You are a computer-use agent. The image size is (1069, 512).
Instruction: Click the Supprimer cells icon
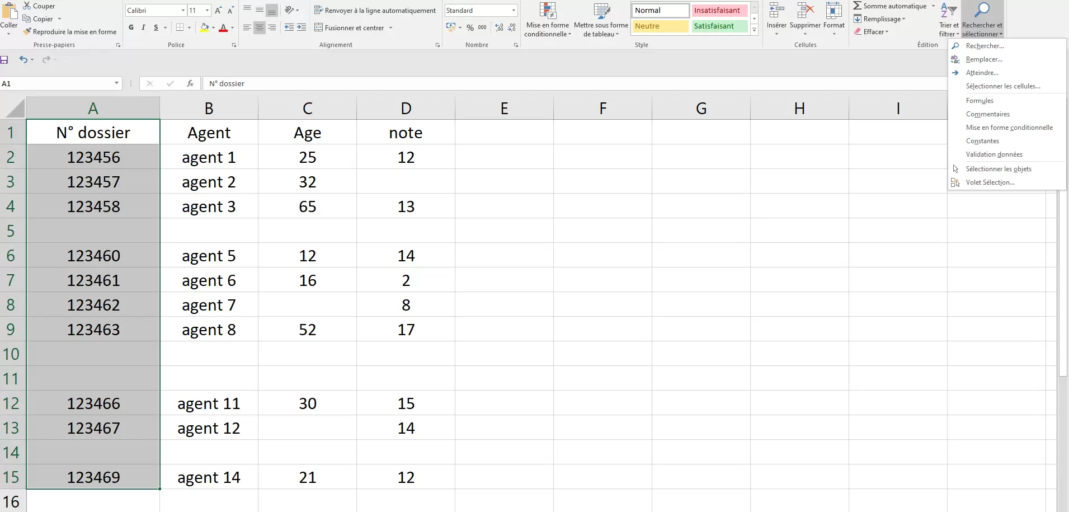tap(805, 11)
